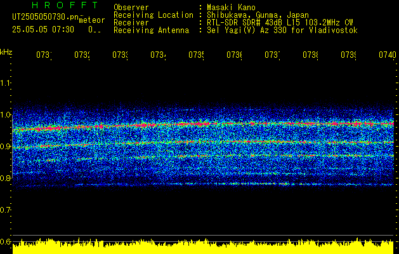The image size is (399, 254).
Task: Click RTL-SDR SDR# 43dB receiver details
Action: click(x=280, y=23)
